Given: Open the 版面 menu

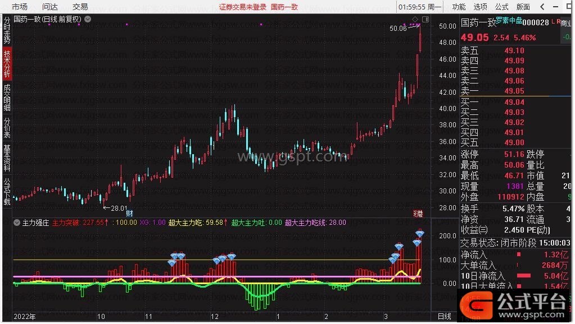Looking at the screenshot, I should tap(523, 7).
